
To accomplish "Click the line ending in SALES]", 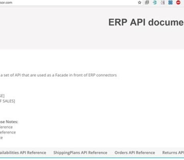I will tap(7, 101).
